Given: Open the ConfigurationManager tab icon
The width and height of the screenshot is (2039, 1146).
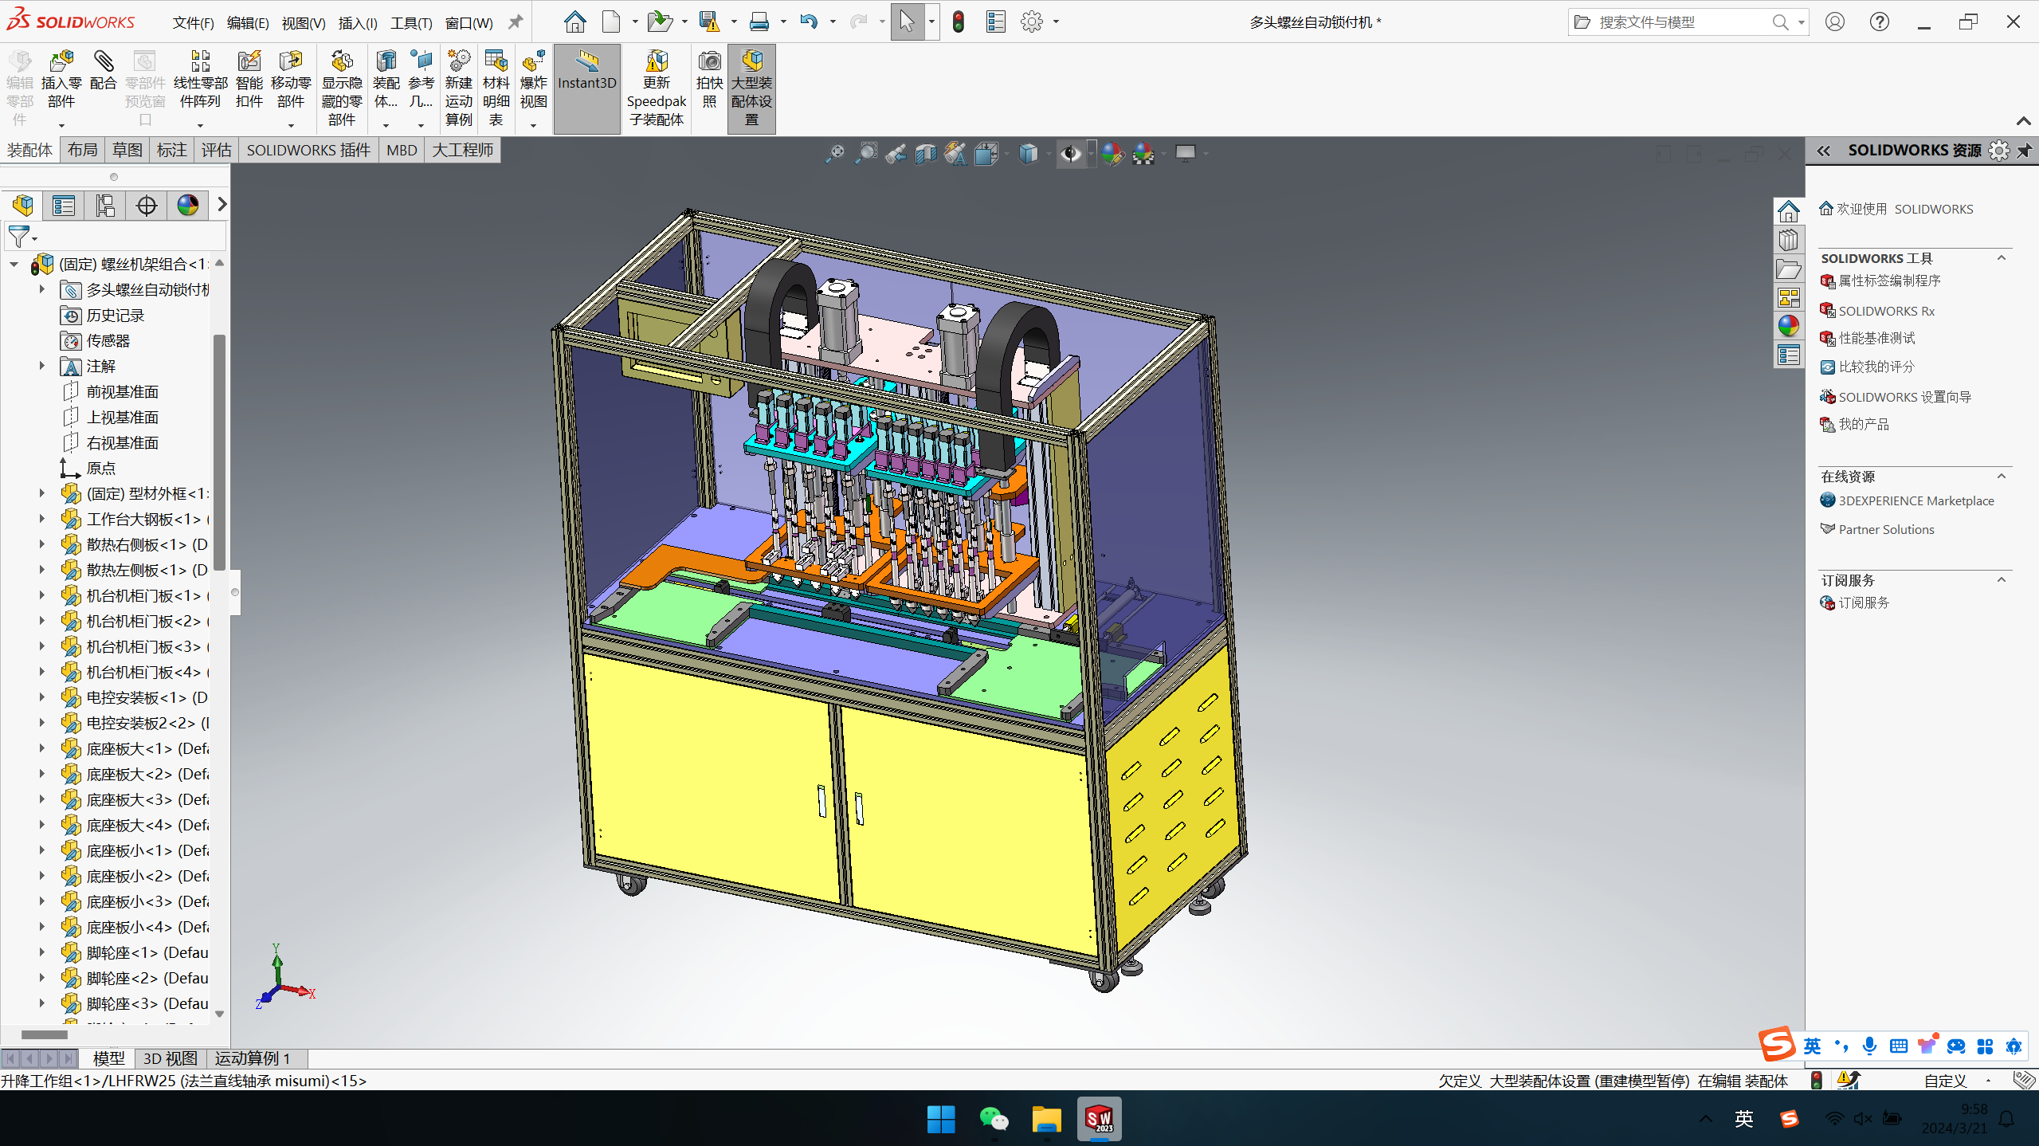Looking at the screenshot, I should point(105,206).
